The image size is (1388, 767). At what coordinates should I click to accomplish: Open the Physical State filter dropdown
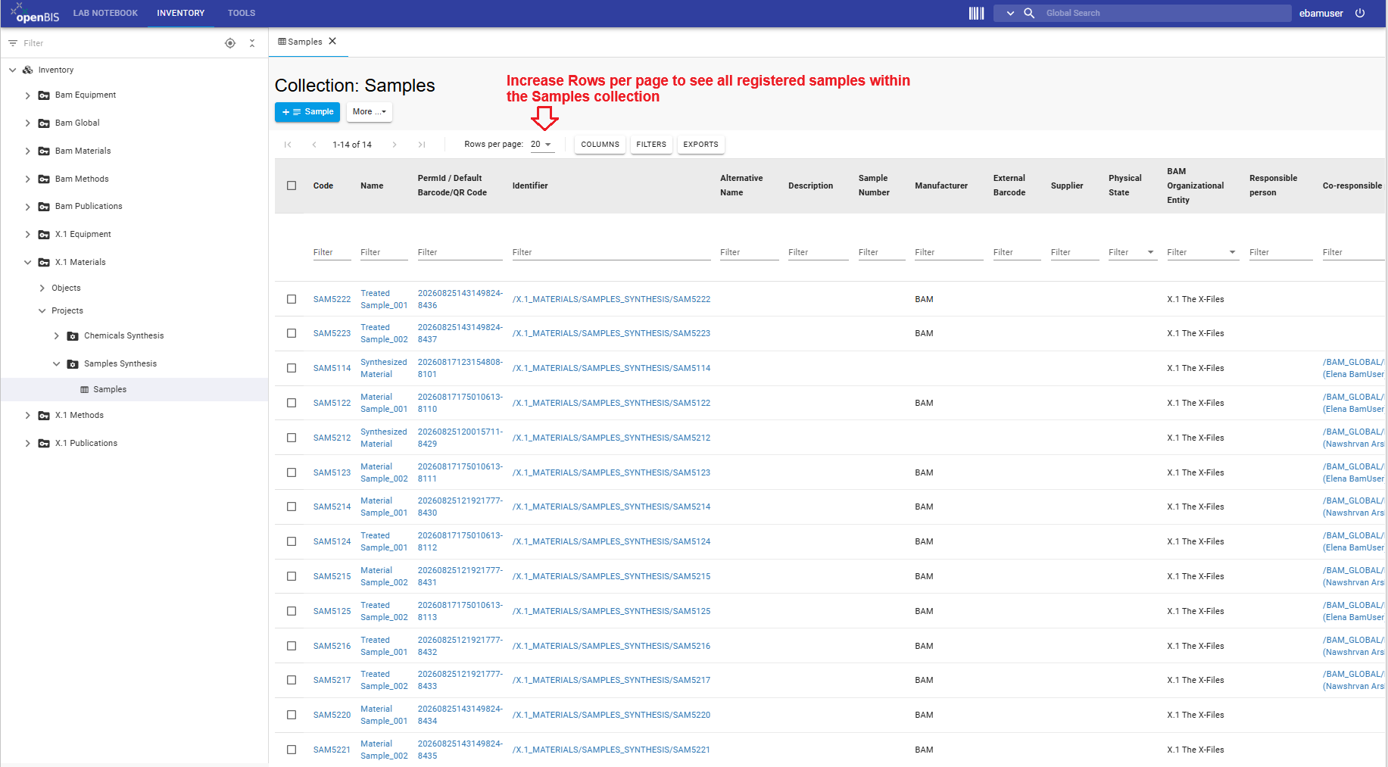[1151, 252]
